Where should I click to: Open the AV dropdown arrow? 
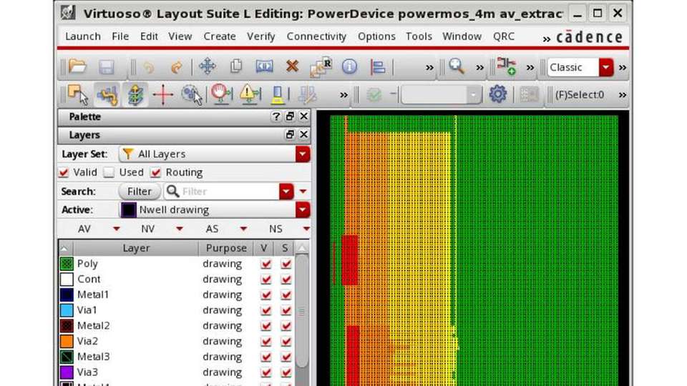pos(116,229)
